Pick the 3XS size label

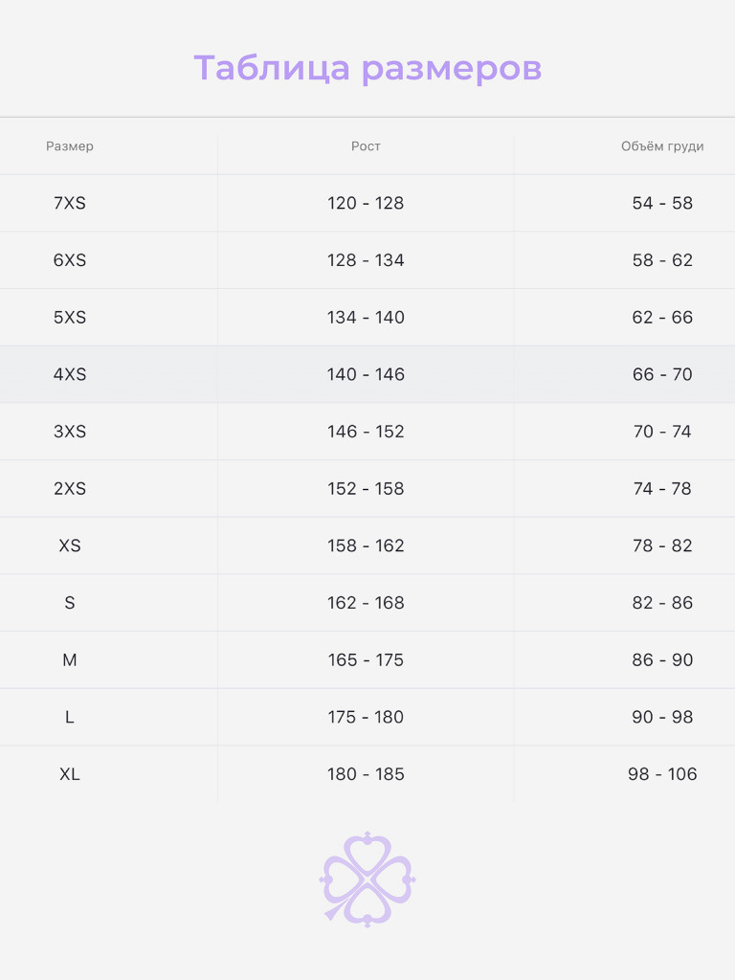point(70,432)
